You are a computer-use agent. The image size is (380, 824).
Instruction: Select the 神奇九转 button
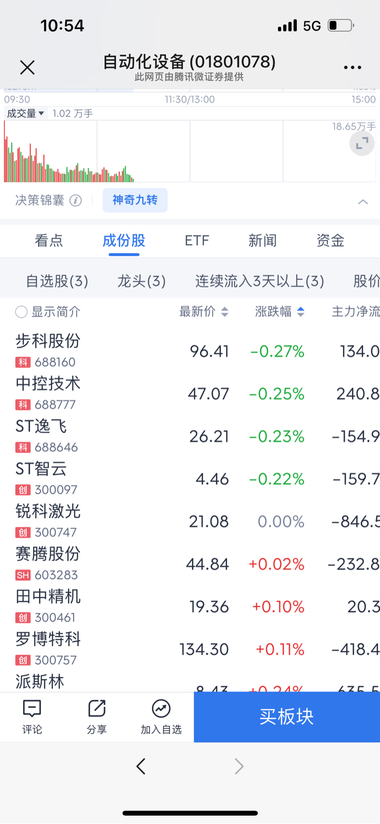click(135, 200)
